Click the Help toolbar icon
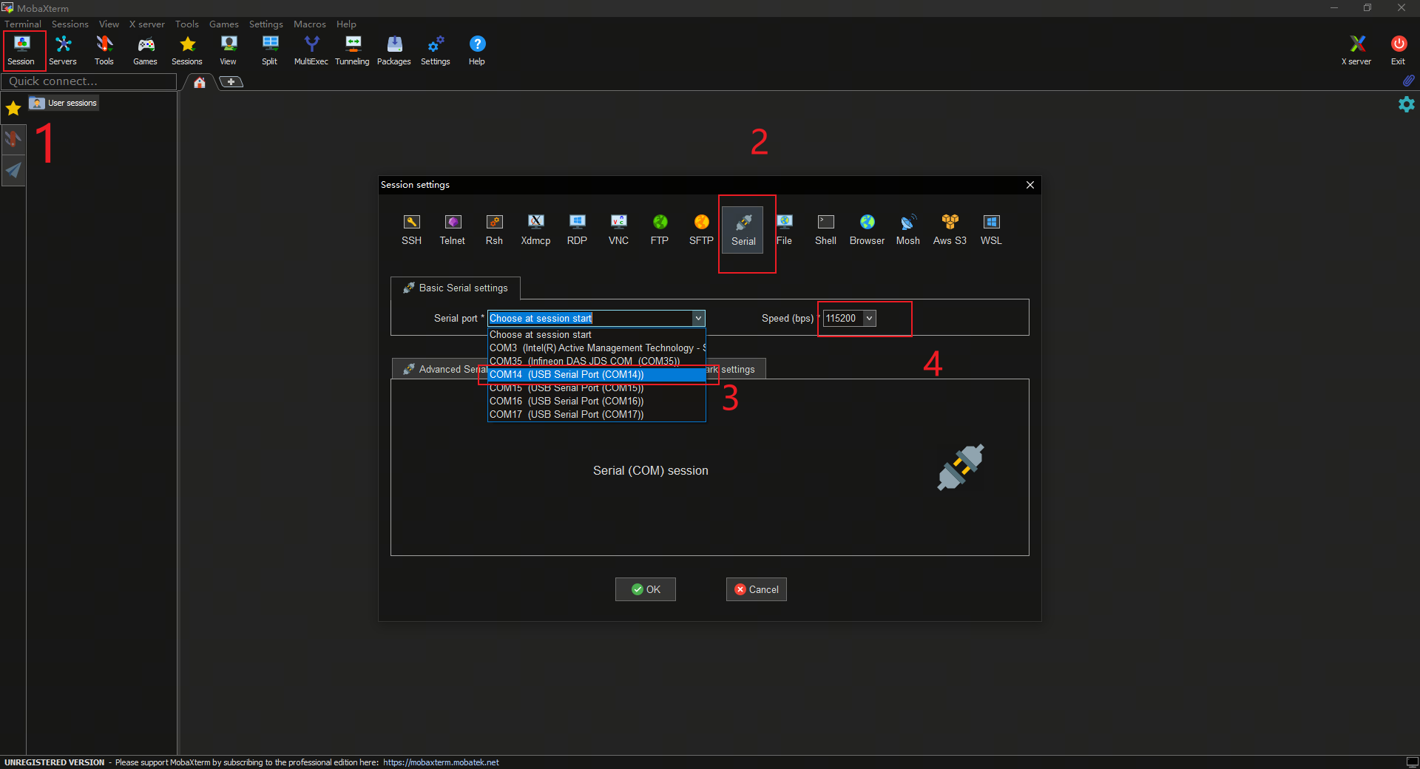Screen dimensions: 1420x769 pyautogui.click(x=477, y=50)
